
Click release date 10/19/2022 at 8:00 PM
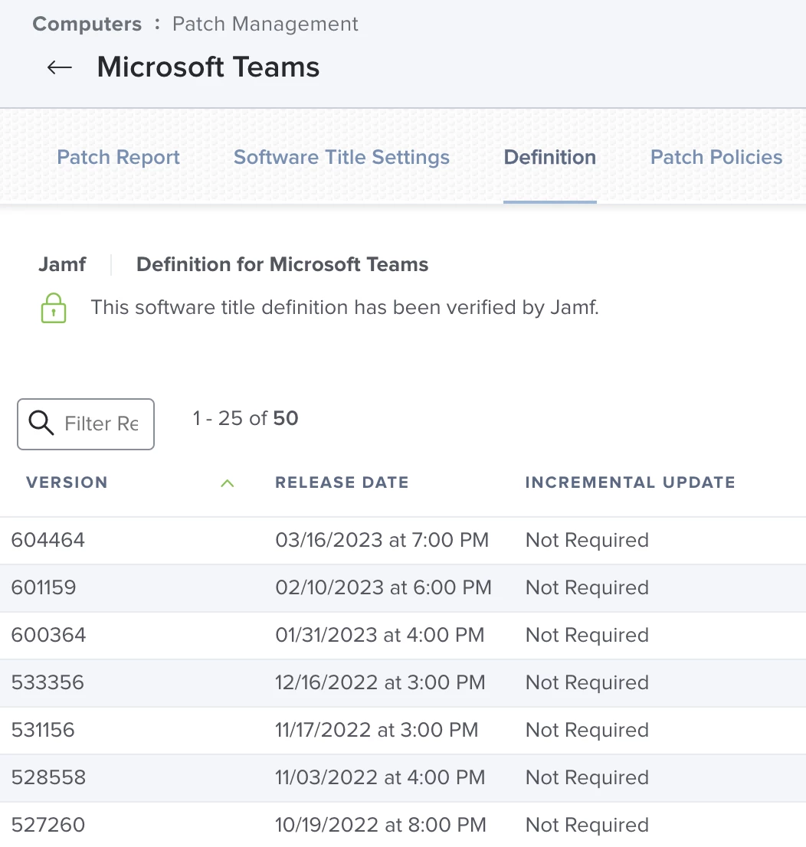pos(381,826)
